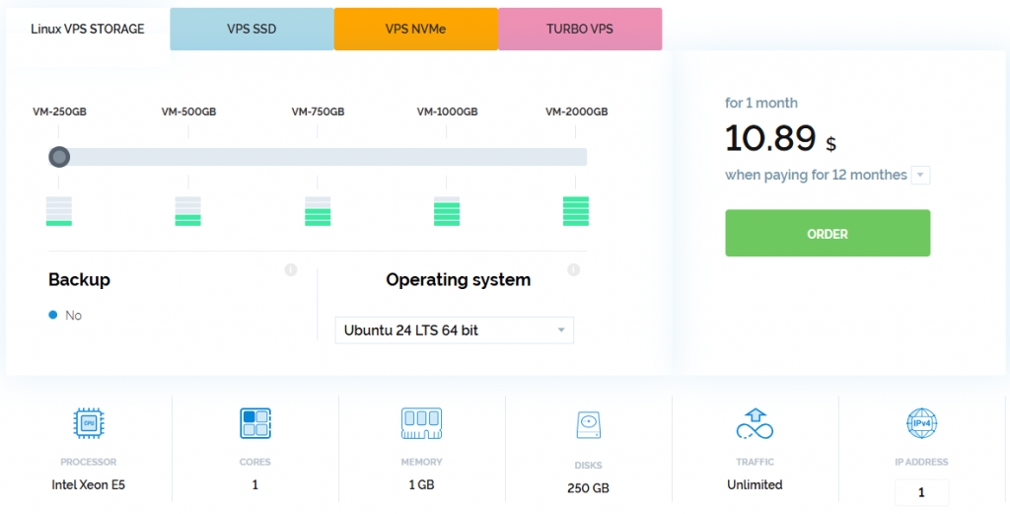Screen dimensions: 1010x514
Task: Click the IPv4 globe icon
Action: pyautogui.click(x=921, y=423)
